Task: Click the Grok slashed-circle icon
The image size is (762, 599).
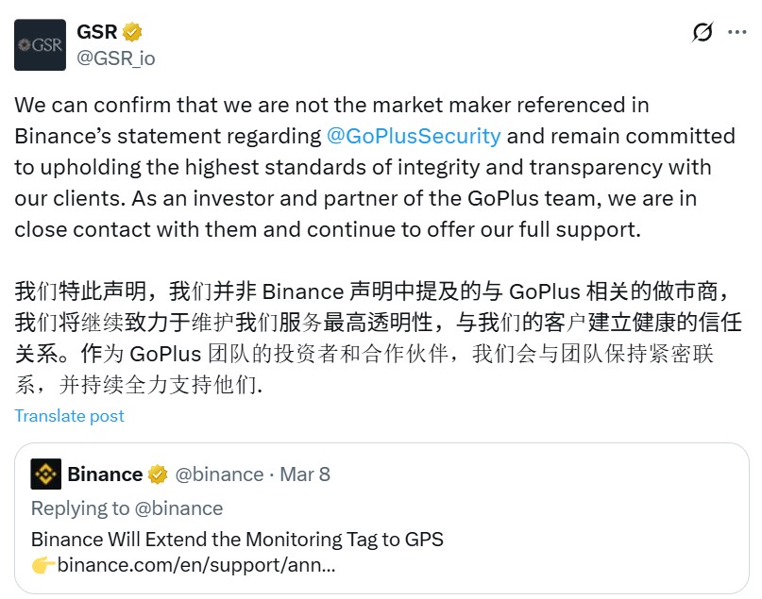Action: 702,33
